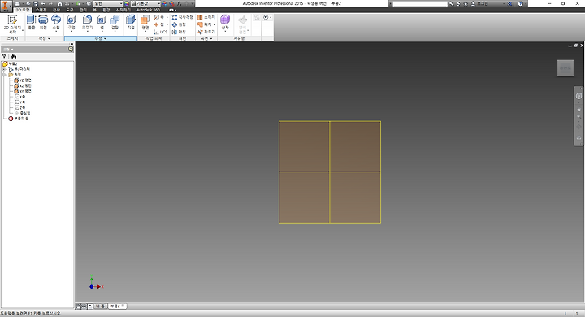This screenshot has height=317, width=585.
Task: Select the freeform Box (상자) tool
Action: [x=225, y=23]
